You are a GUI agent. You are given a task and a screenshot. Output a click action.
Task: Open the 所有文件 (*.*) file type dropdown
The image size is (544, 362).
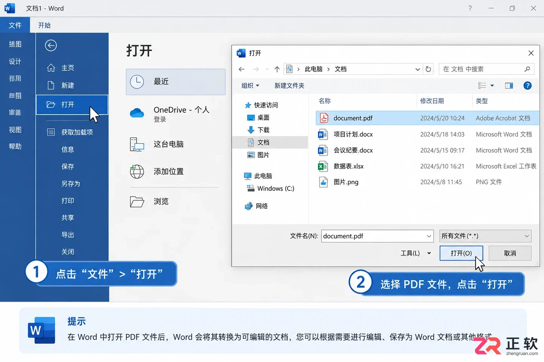click(485, 236)
